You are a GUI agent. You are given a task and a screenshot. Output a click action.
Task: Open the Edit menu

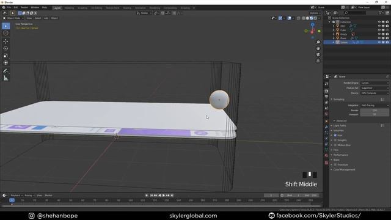click(x=16, y=7)
